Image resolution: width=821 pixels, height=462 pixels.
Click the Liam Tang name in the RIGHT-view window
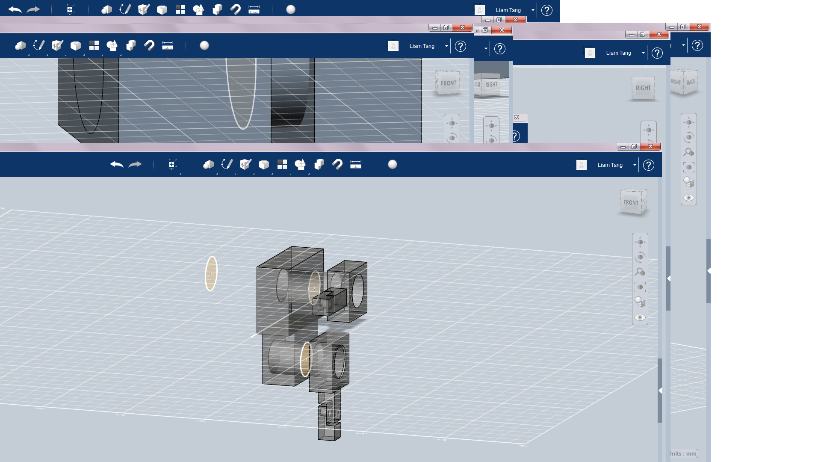618,53
